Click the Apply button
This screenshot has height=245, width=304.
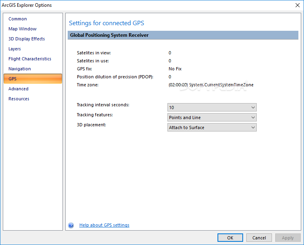(288, 238)
